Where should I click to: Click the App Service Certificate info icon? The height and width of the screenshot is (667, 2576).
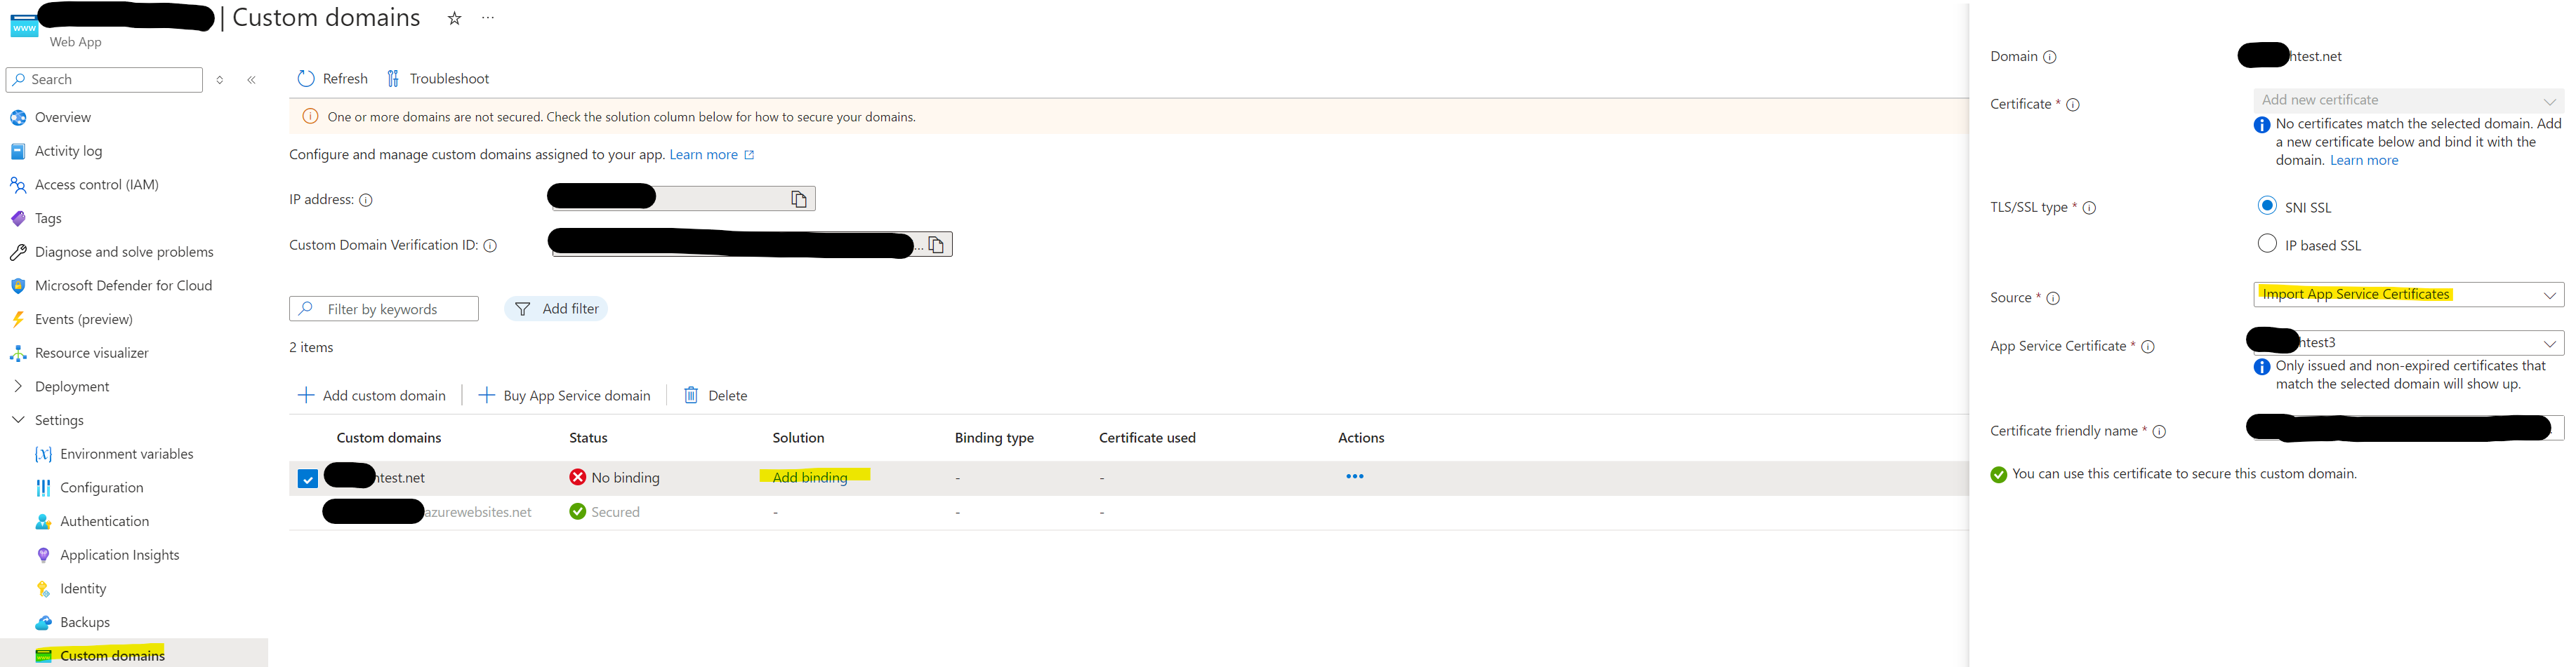coord(2148,346)
